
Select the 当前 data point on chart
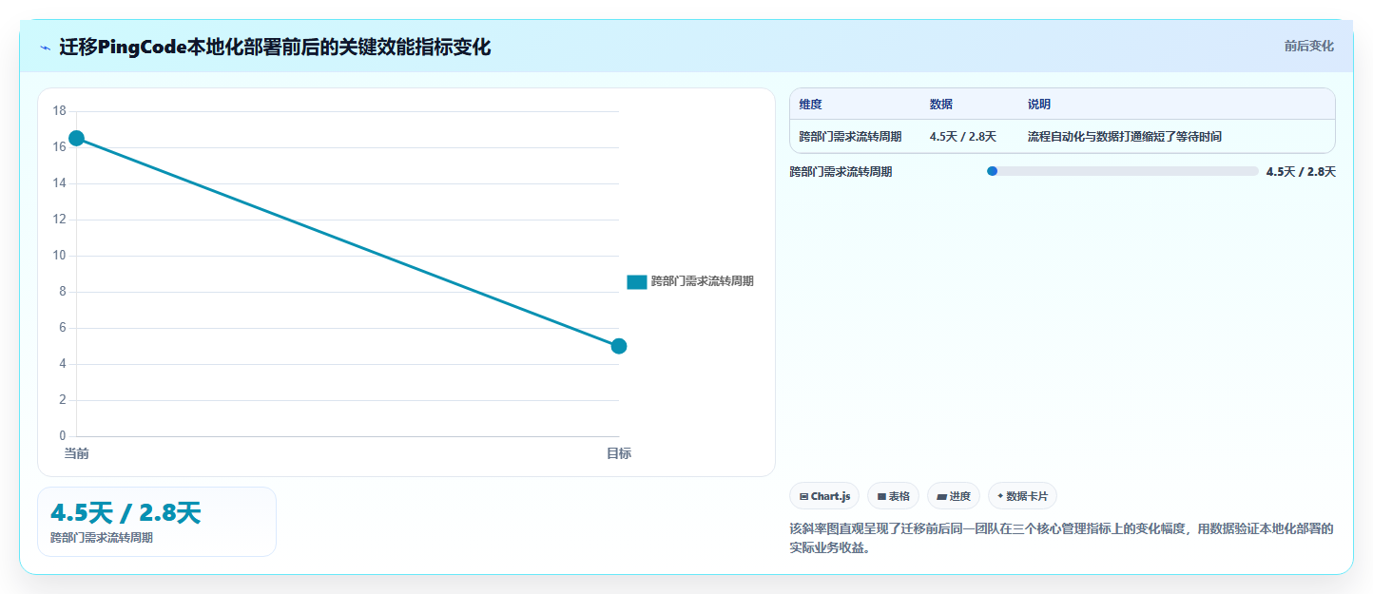(76, 138)
